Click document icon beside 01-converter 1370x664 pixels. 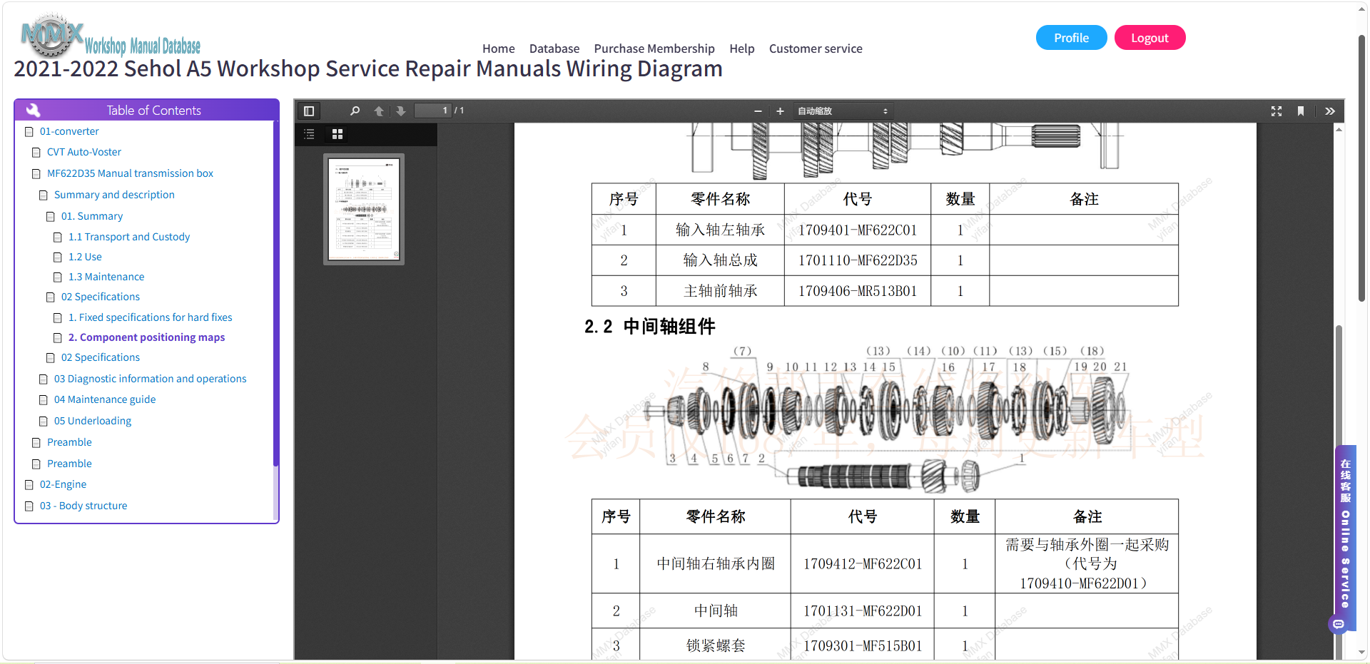point(29,132)
